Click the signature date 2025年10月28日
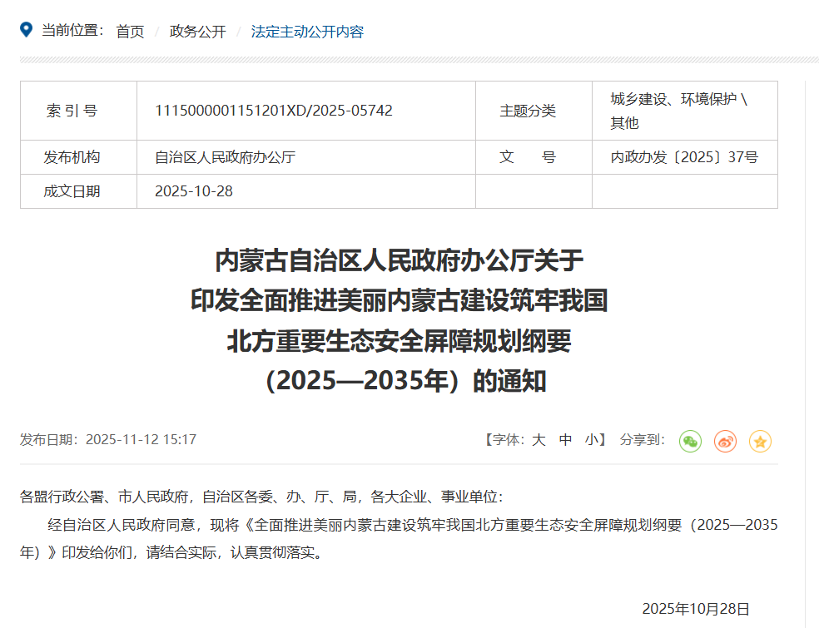This screenshot has width=819, height=628. click(x=696, y=608)
